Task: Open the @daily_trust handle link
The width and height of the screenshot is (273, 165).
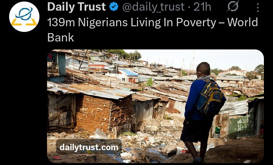Action: click(x=153, y=7)
